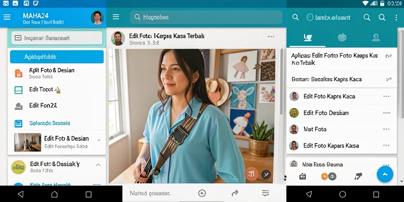Screen dimensions: 404x202
Task: Open the Edit Foto Kapars Kasa list item
Action: (342, 146)
